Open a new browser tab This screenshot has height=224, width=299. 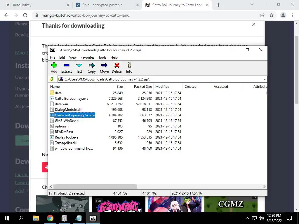(x=218, y=5)
